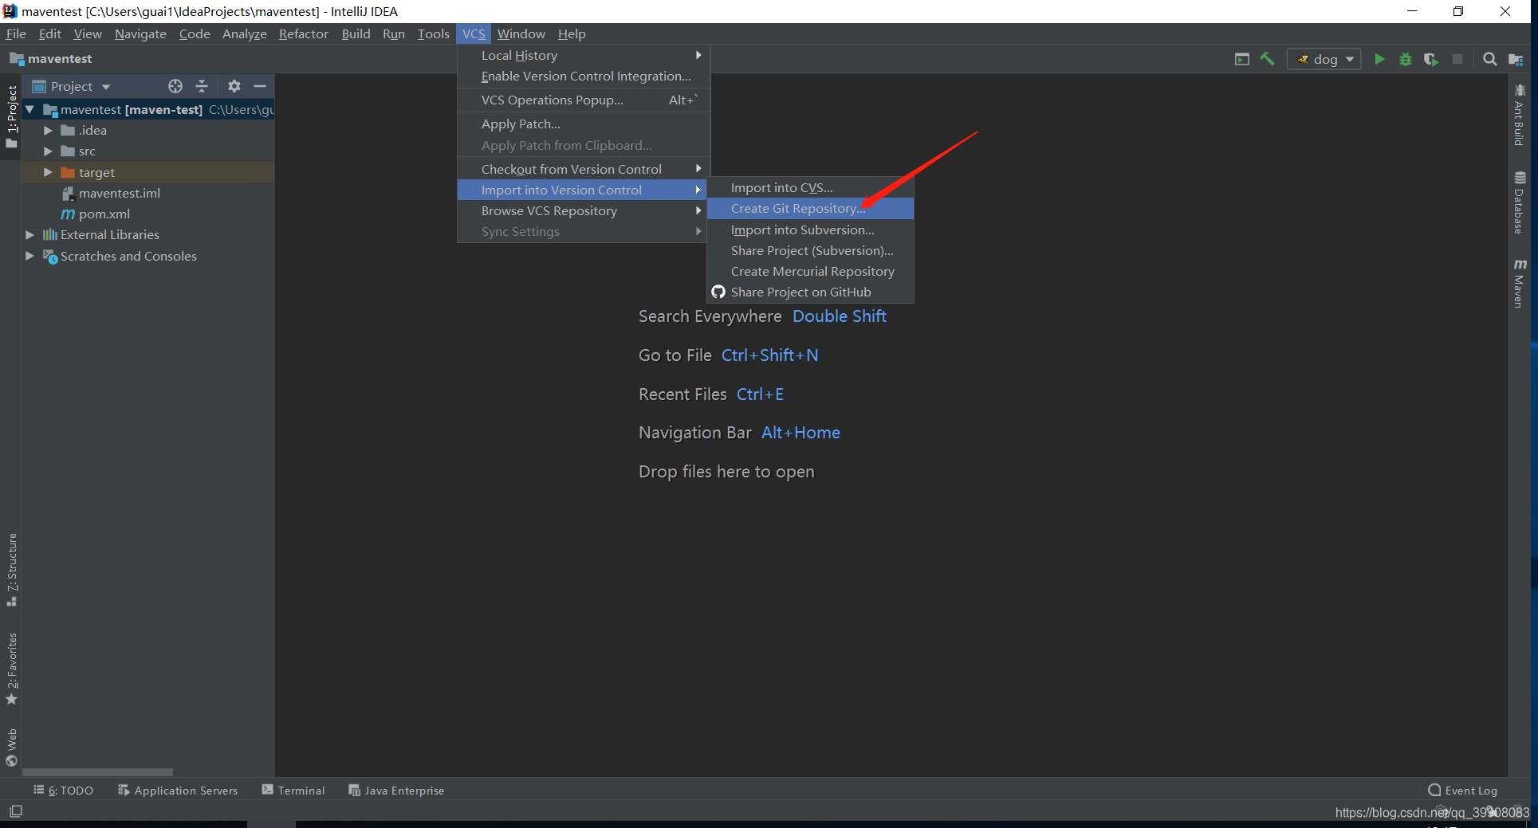This screenshot has width=1538, height=828.
Task: Click Project panel horizontal scrollbar
Action: coord(97,771)
